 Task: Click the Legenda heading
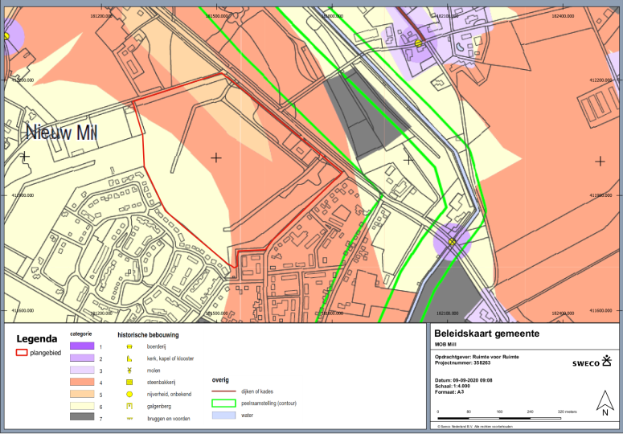[x=36, y=338]
